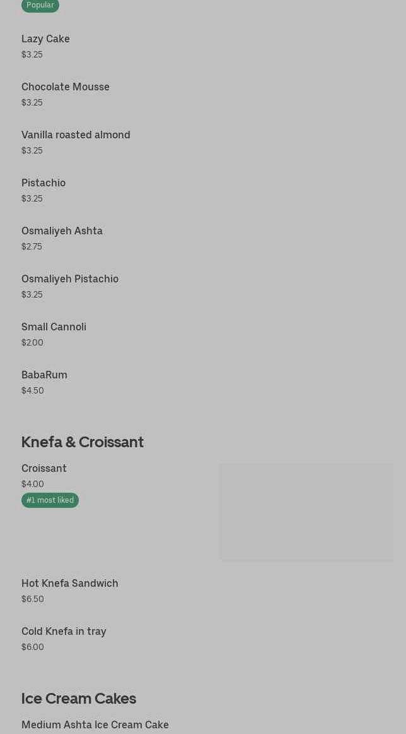Click the $2.75 price under Osmaliyeh Ashta
Image resolution: width=406 pixels, height=734 pixels.
pyautogui.click(x=32, y=247)
